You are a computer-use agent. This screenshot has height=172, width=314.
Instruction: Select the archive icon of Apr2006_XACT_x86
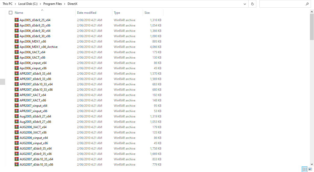17,57
